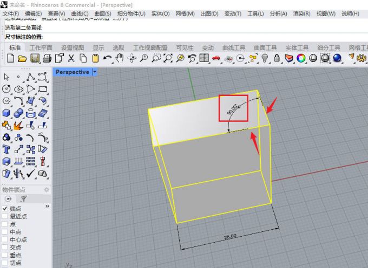Select the Circle tool in sidebar
The width and height of the screenshot is (368, 268).
pos(6,89)
